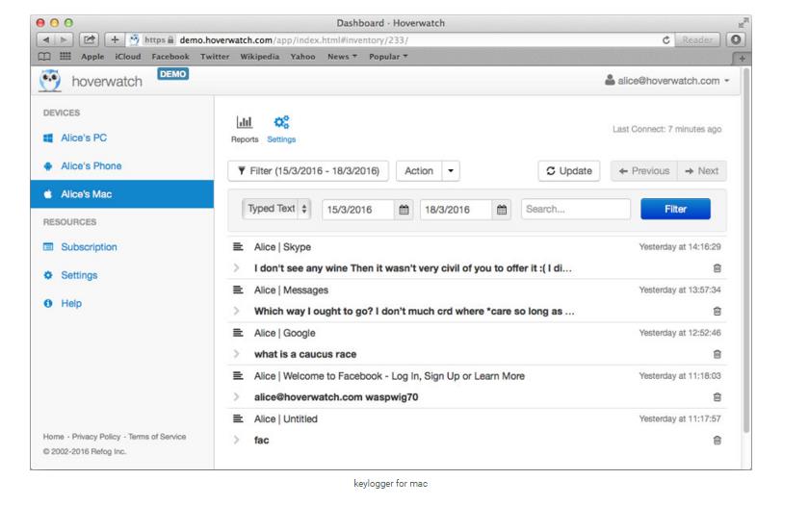
Task: Open Settings in the Resources sidebar
Action: 79,275
